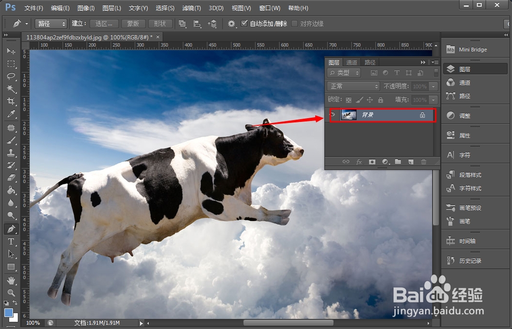
Task: Open the 不透明度 dropdown arrow
Action: 433,86
